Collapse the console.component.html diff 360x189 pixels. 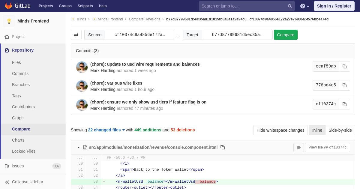(x=79, y=147)
